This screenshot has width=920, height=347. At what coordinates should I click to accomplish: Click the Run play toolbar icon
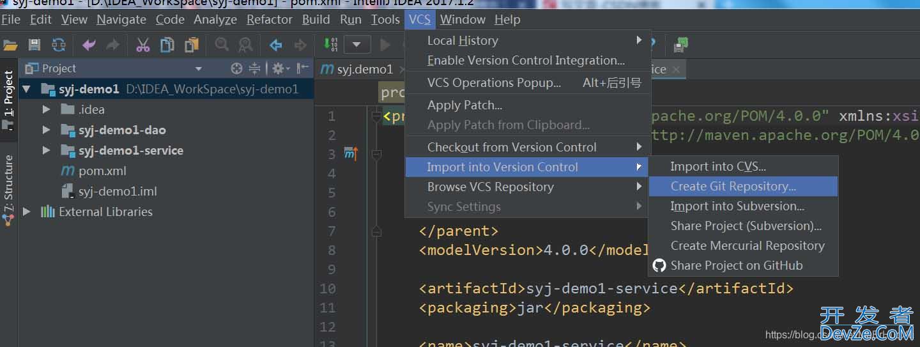click(385, 45)
